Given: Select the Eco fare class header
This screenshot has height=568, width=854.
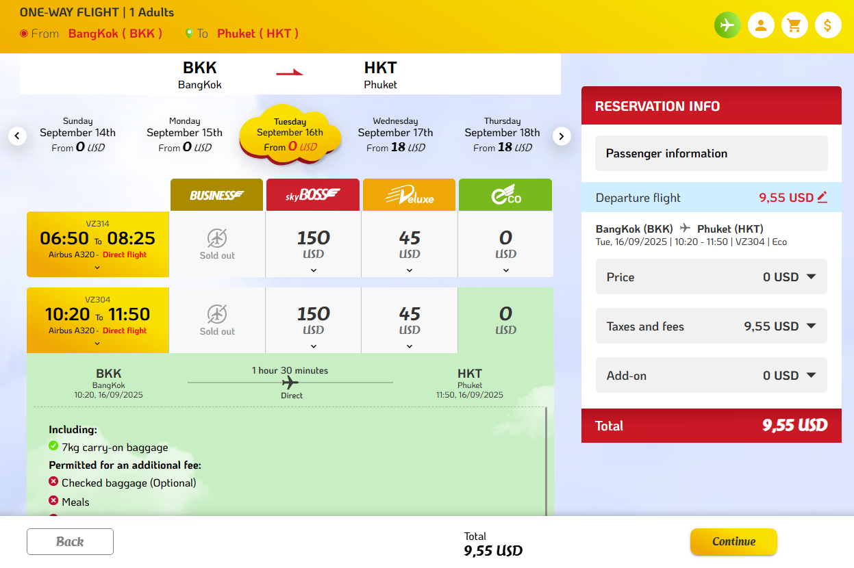Looking at the screenshot, I should [505, 195].
